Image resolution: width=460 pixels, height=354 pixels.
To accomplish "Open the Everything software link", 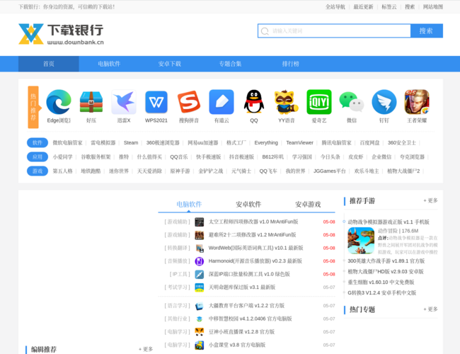I will 266,142.
